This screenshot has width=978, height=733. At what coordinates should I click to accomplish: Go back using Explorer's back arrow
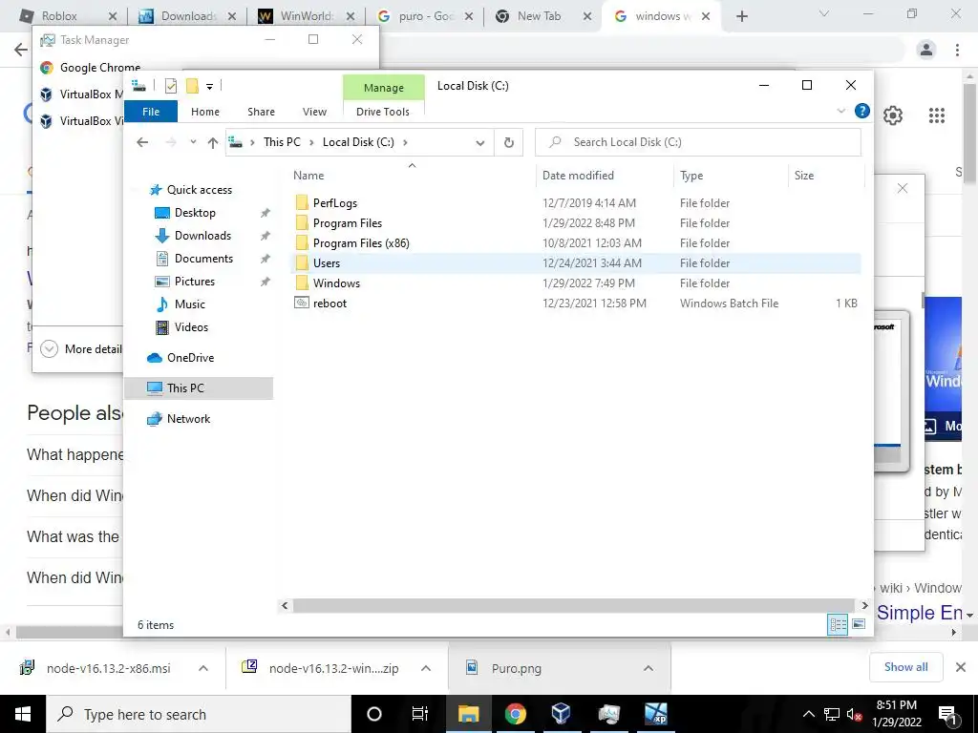pyautogui.click(x=142, y=142)
